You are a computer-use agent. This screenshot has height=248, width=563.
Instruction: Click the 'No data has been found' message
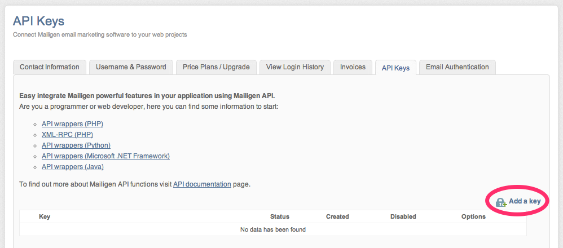click(x=273, y=229)
